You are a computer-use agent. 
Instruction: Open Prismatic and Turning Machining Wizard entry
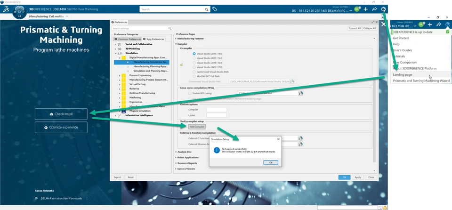pos(420,81)
